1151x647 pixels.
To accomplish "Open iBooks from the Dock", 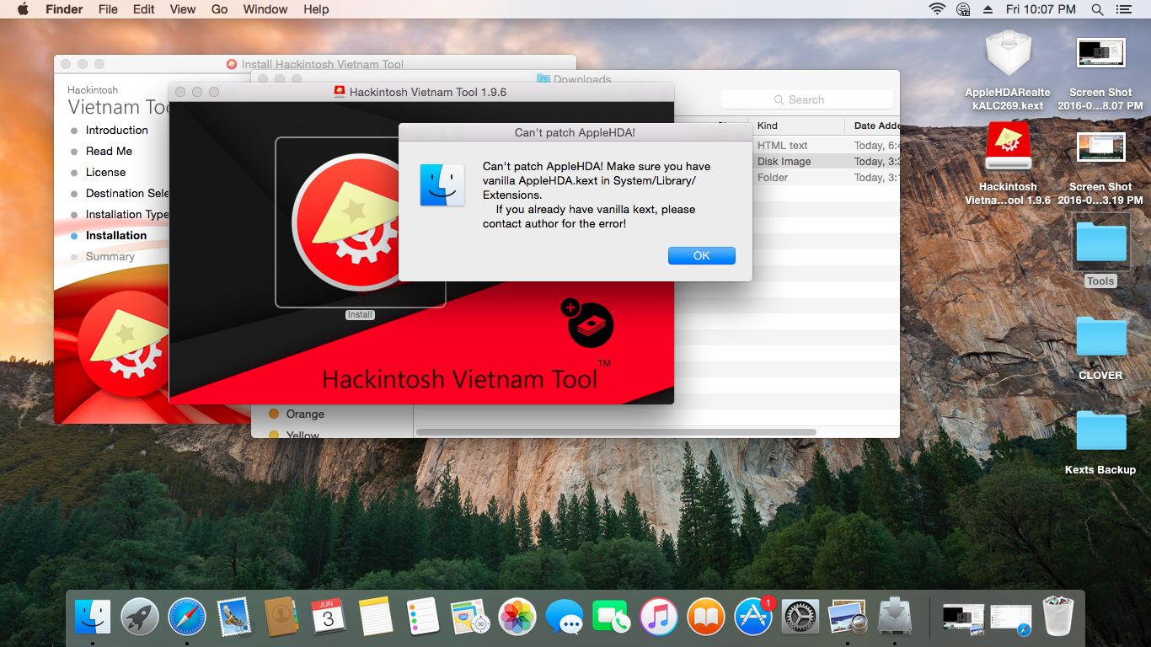I will pos(706,617).
